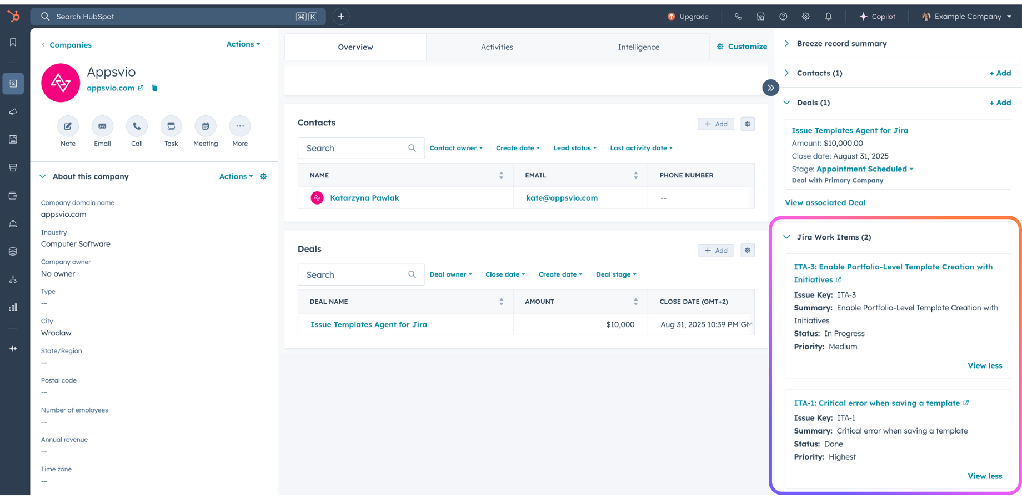Open Actions dropdown in About this company
This screenshot has height=499, width=1022.
(236, 176)
